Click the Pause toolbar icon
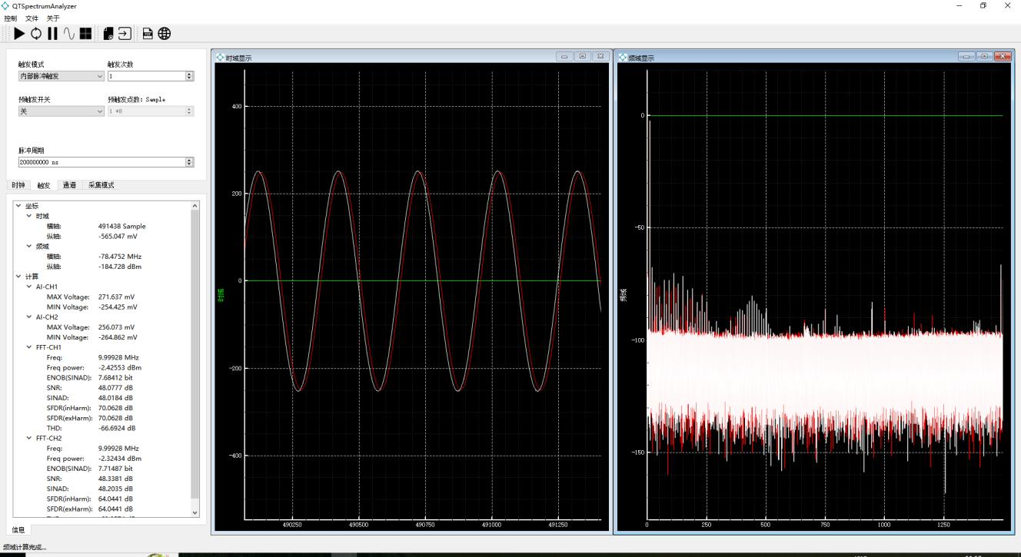Screen dimensions: 1021x557 pos(52,33)
